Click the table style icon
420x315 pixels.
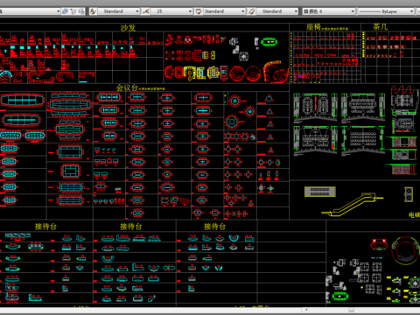point(199,11)
